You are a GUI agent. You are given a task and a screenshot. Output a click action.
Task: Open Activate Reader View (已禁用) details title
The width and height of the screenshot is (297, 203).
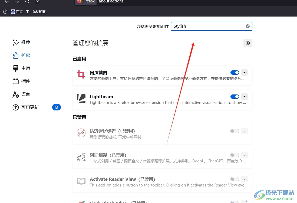tap(122, 179)
